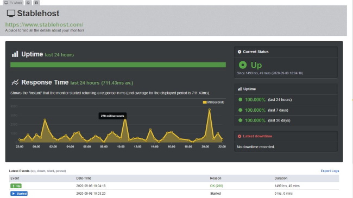Screen dimensions: 353x198
Task: Click the line graph icon beside Response Time
Action: (x=15, y=82)
